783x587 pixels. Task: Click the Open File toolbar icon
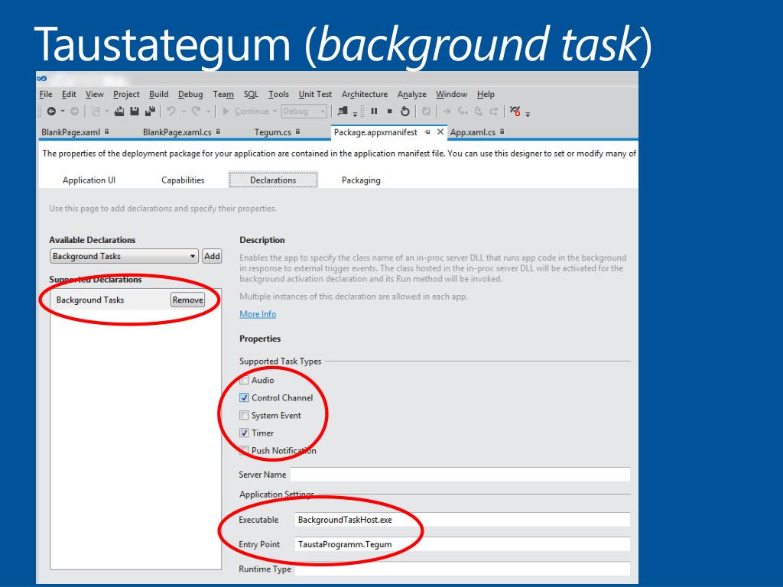click(119, 112)
